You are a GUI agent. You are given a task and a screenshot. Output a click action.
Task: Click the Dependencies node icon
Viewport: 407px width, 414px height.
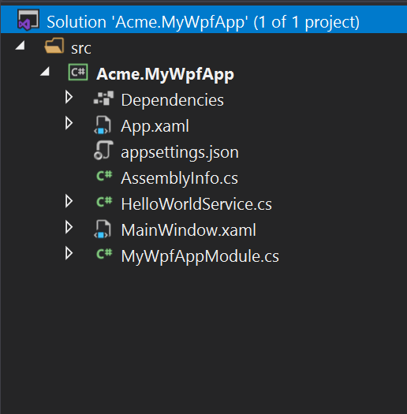(103, 99)
